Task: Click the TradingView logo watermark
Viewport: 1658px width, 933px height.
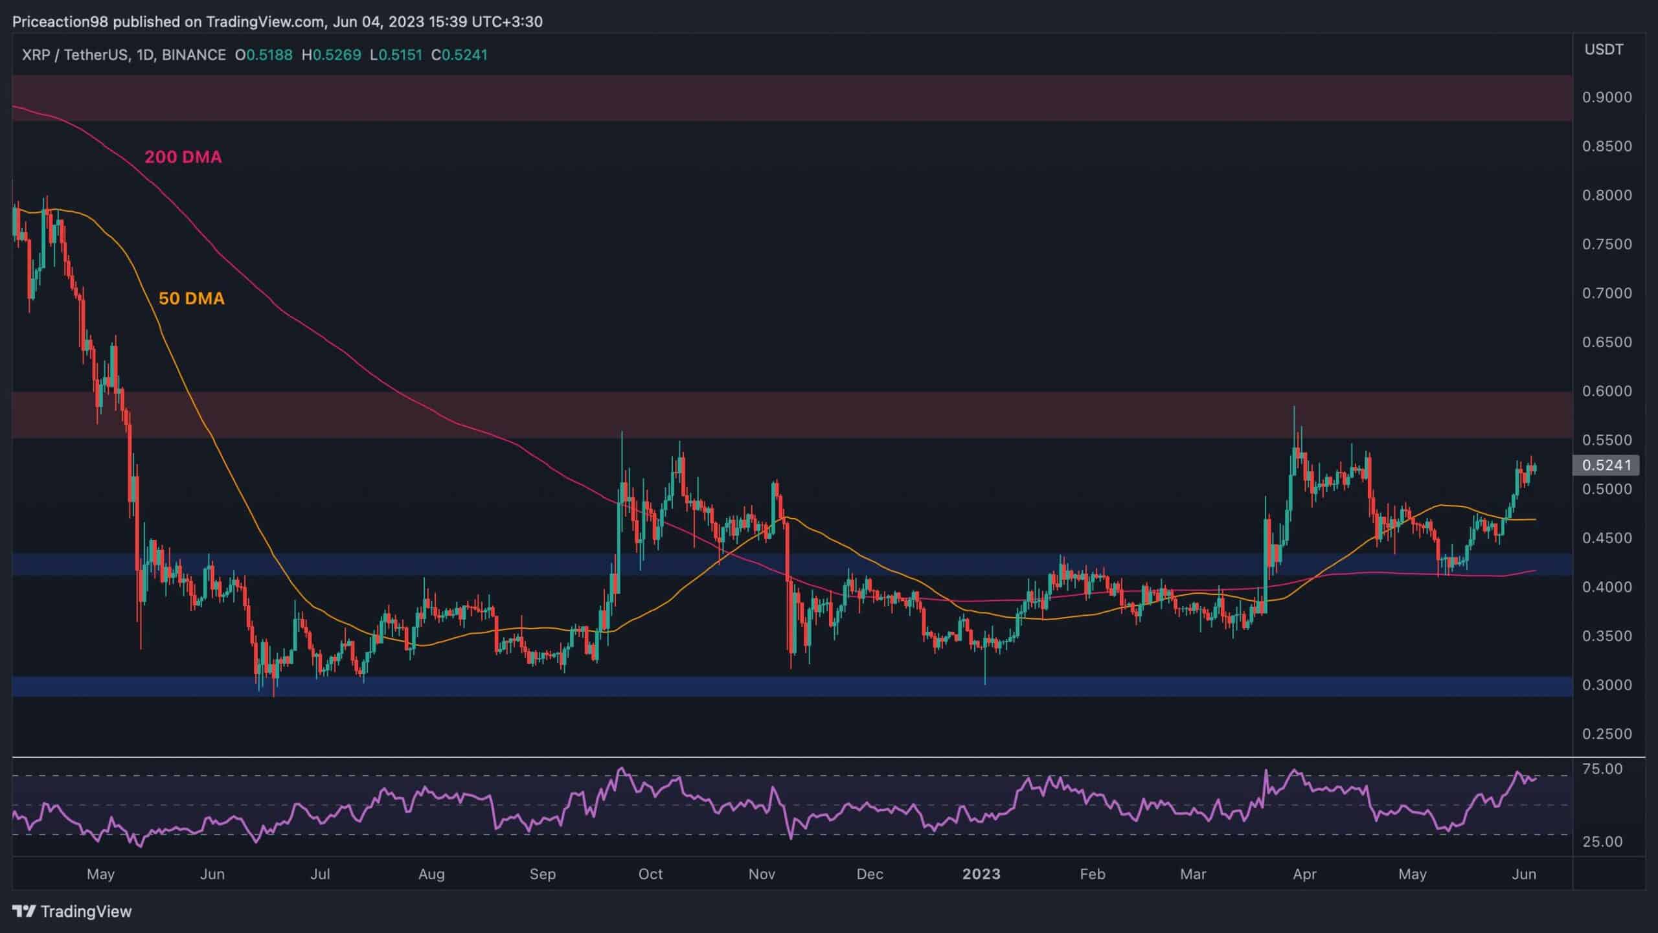Action: point(71,911)
